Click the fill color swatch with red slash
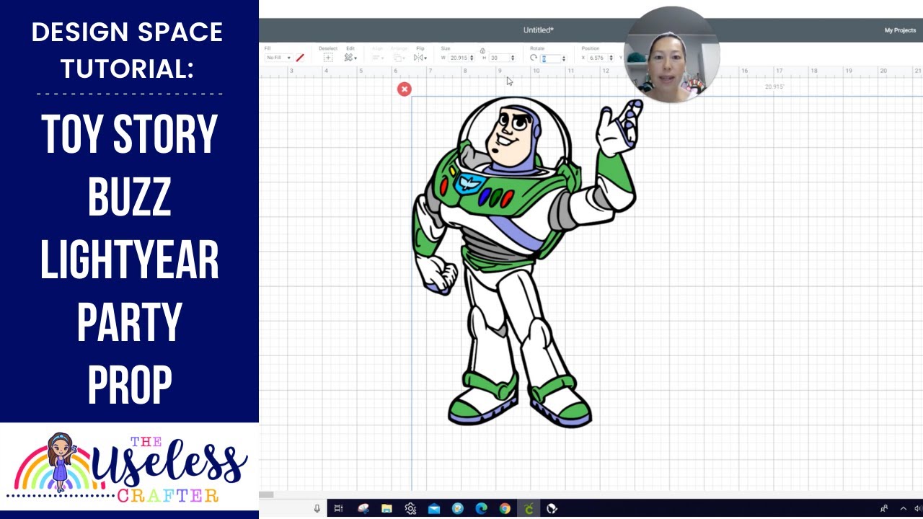This screenshot has width=923, height=519. coord(300,58)
